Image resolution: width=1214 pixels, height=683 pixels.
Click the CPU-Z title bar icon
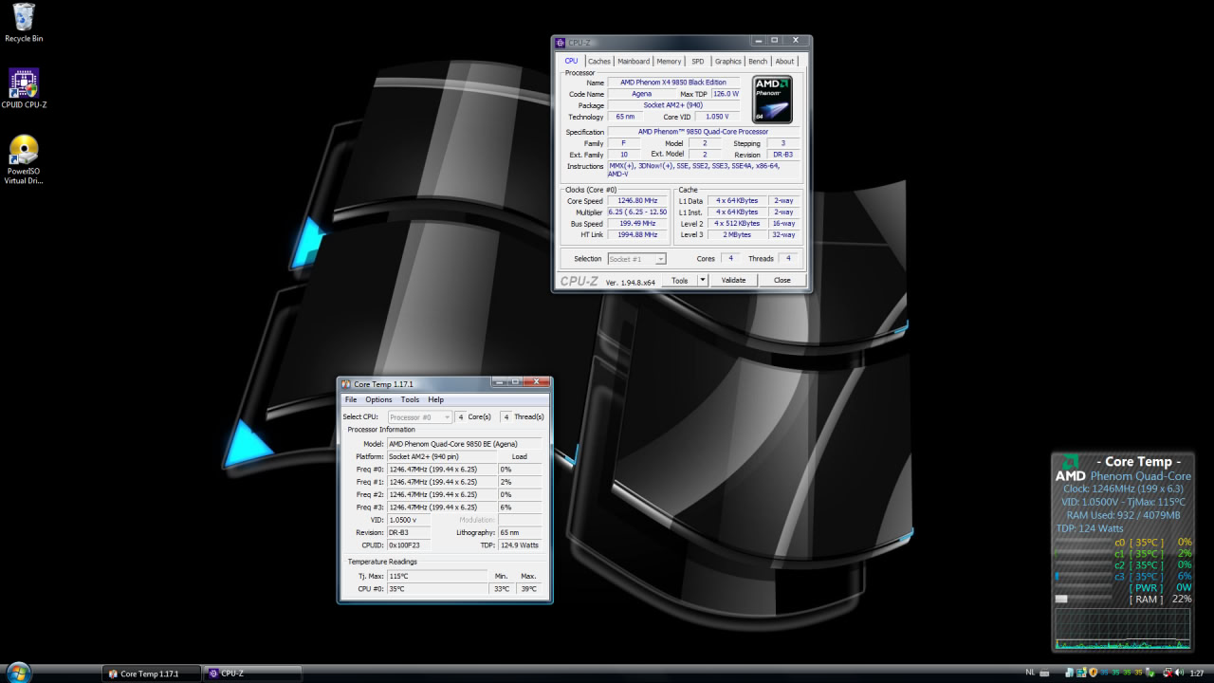click(561, 42)
